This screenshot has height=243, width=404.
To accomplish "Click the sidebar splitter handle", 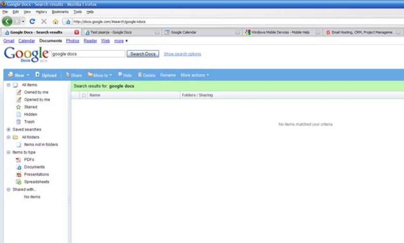I will (x=69, y=200).
